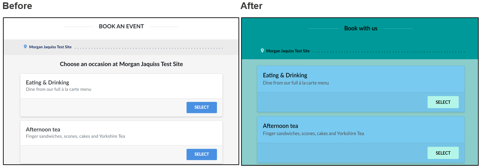Viewport: 481px width, 166px height.
Task: Select "Eating & Drinking" title in blue card
Action: (285, 75)
